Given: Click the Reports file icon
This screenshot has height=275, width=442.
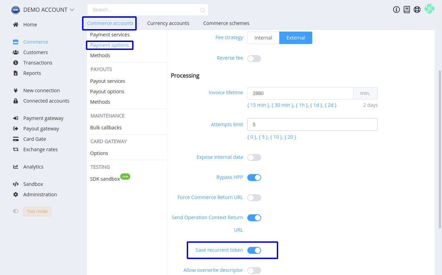Looking at the screenshot, I should coord(16,73).
